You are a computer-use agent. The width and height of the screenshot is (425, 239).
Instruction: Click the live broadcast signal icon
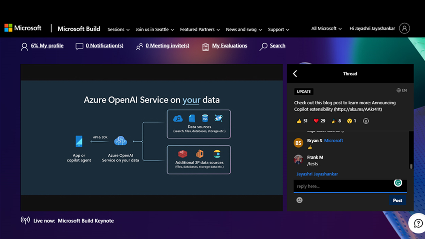[25, 220]
